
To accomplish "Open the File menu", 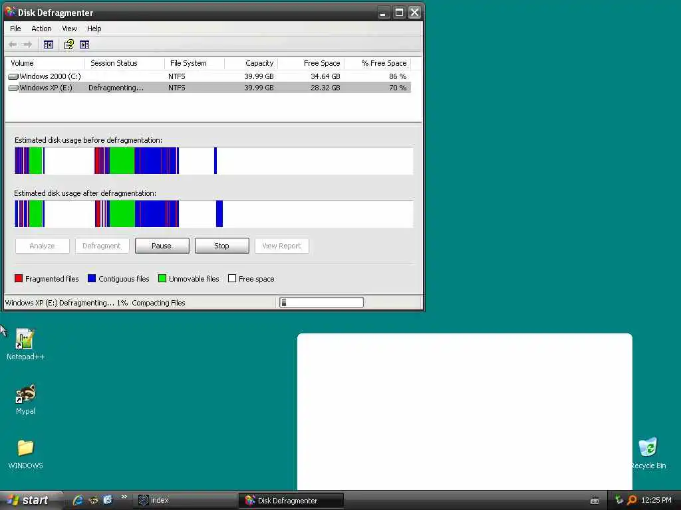I will (x=16, y=29).
